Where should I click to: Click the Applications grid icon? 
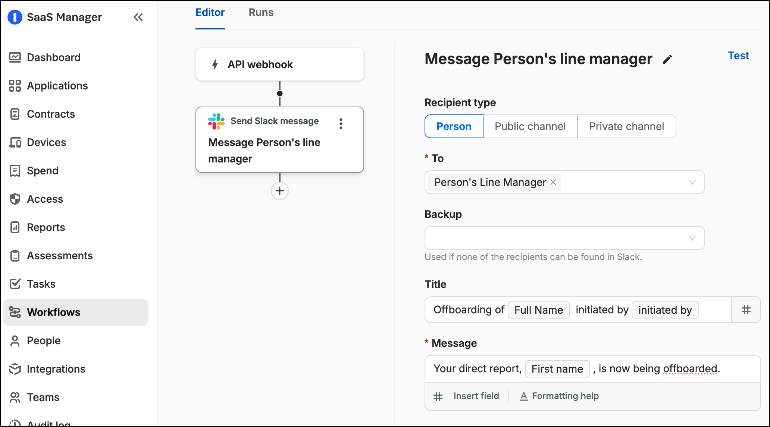click(15, 86)
